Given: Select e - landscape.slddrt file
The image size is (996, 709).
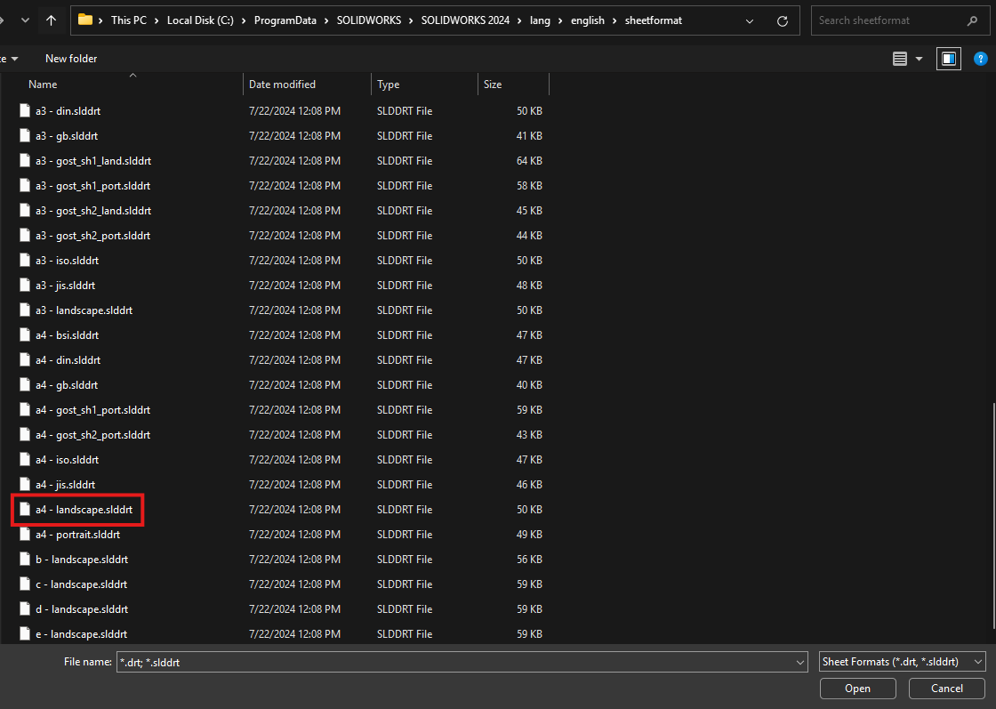Looking at the screenshot, I should (81, 634).
